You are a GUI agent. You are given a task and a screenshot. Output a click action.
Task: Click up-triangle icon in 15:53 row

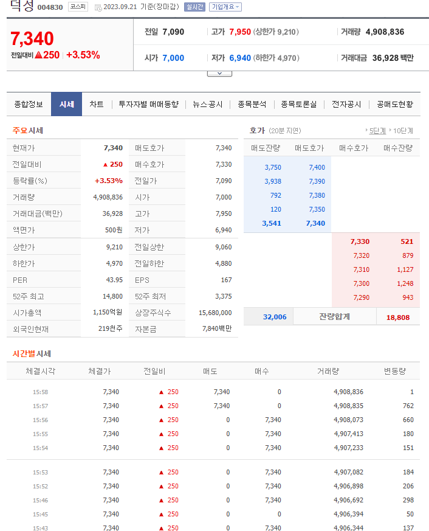pyautogui.click(x=162, y=473)
